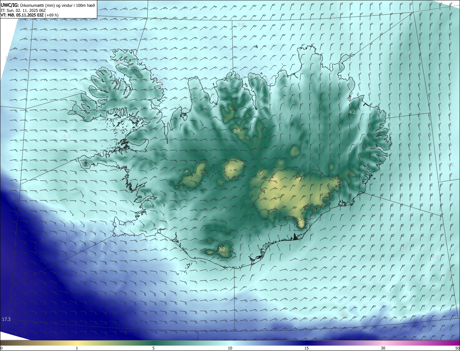
Task: Click the 30 tick on the color scale
Action: point(383,348)
